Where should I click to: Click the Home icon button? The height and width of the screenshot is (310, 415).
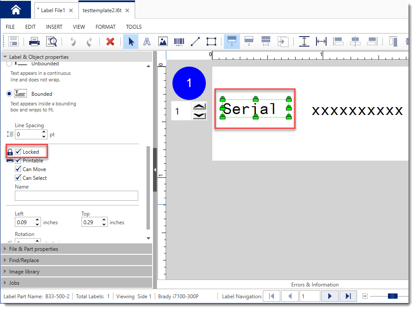coord(16,10)
